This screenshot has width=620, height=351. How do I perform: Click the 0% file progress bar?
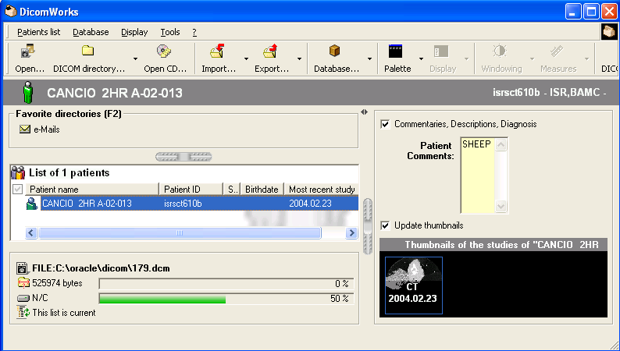pos(226,283)
